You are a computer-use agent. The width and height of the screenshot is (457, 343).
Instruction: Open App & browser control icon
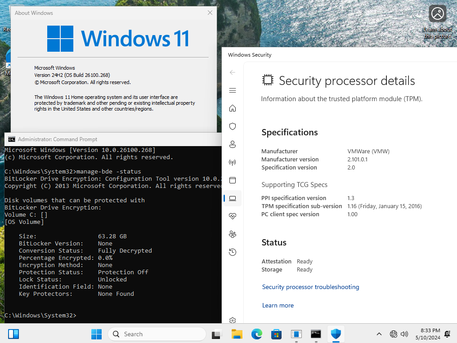(232, 180)
